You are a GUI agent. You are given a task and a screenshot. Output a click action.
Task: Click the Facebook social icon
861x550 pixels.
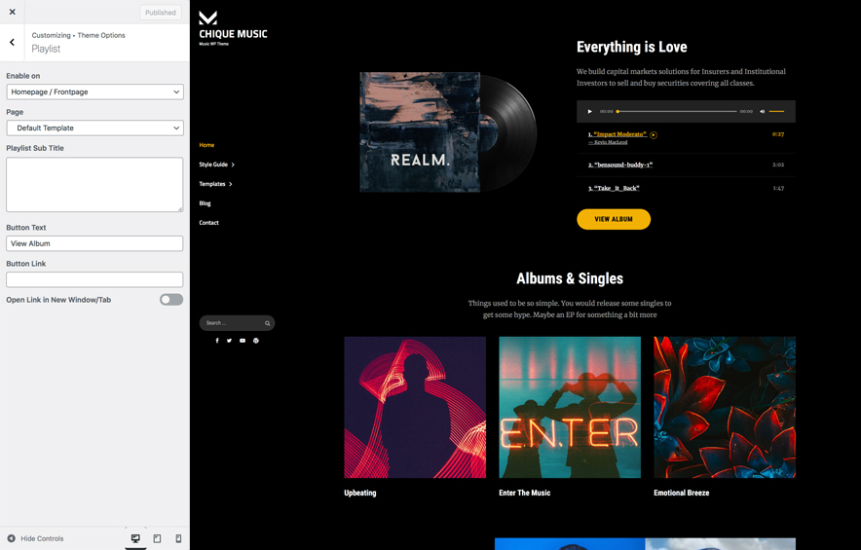click(217, 341)
